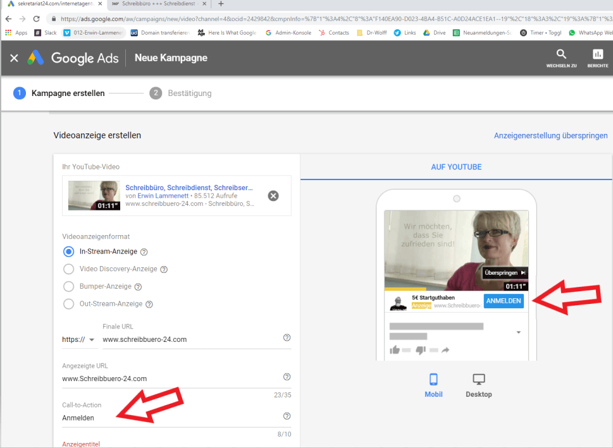This screenshot has height=448, width=613.
Task: Open the Berichte reports icon
Action: click(598, 58)
